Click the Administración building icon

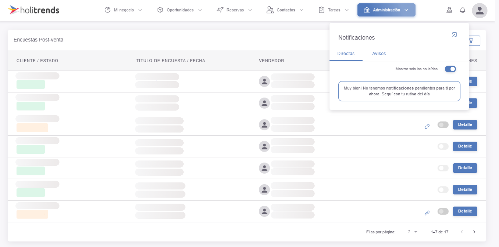[x=367, y=10]
